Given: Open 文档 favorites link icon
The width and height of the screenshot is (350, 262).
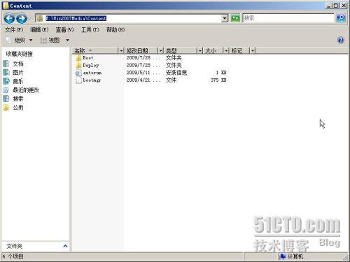Looking at the screenshot, I should (x=6, y=64).
